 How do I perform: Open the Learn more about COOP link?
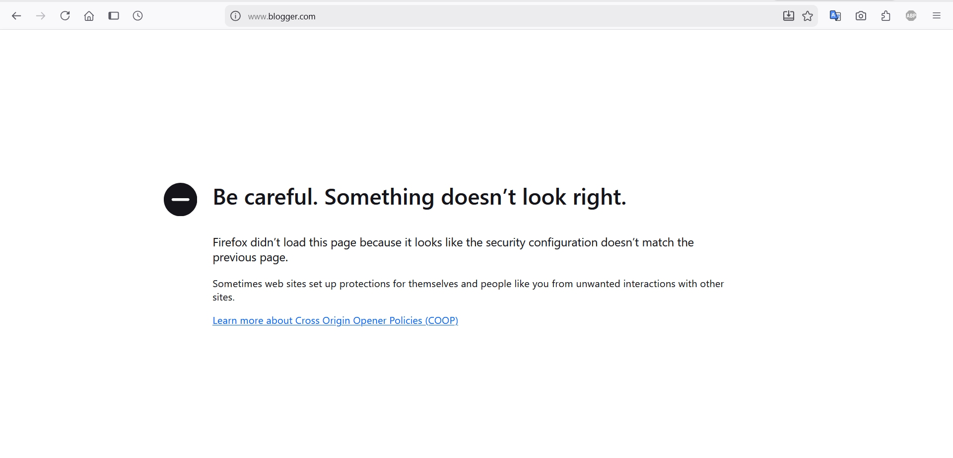pos(335,320)
